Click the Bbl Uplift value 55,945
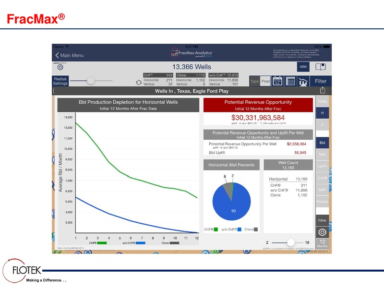The width and height of the screenshot is (384, 288). pos(300,153)
